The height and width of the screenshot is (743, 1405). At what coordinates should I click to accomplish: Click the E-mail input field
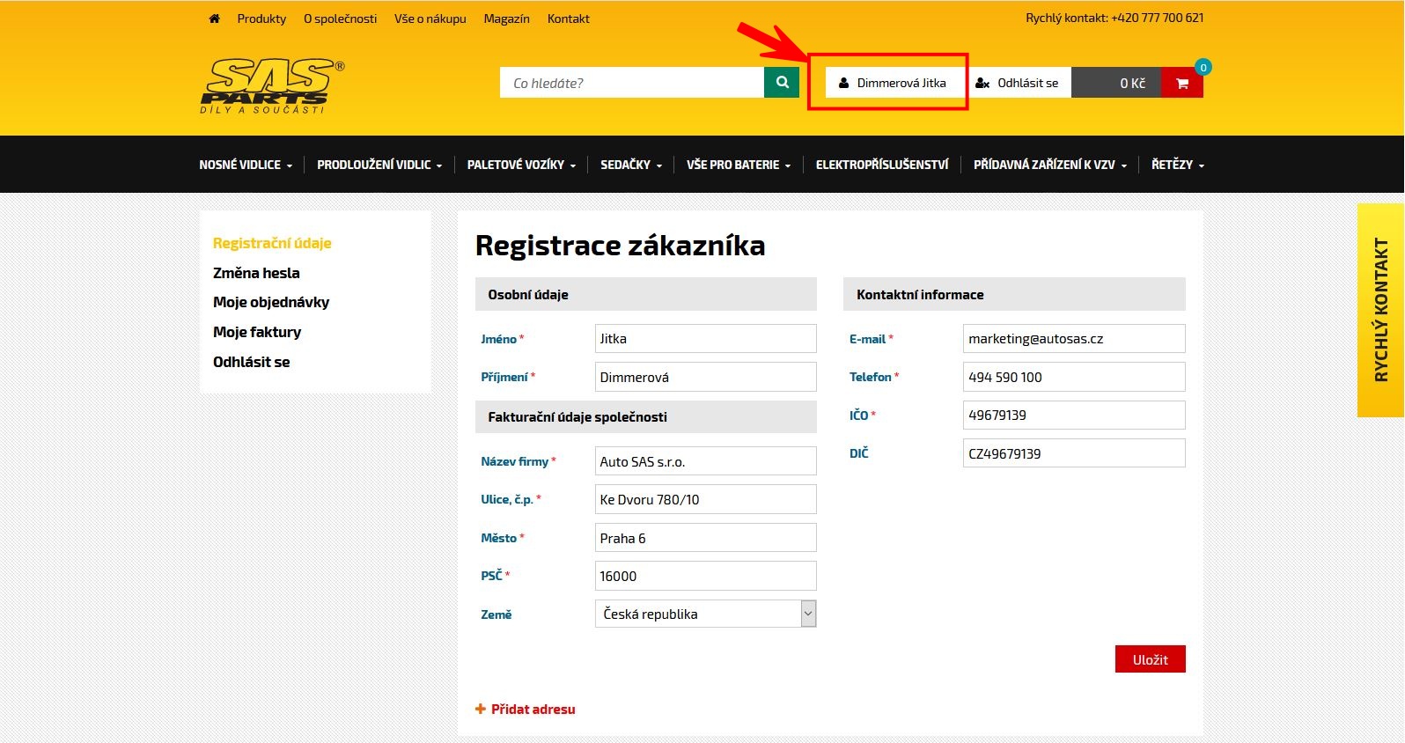1074,339
